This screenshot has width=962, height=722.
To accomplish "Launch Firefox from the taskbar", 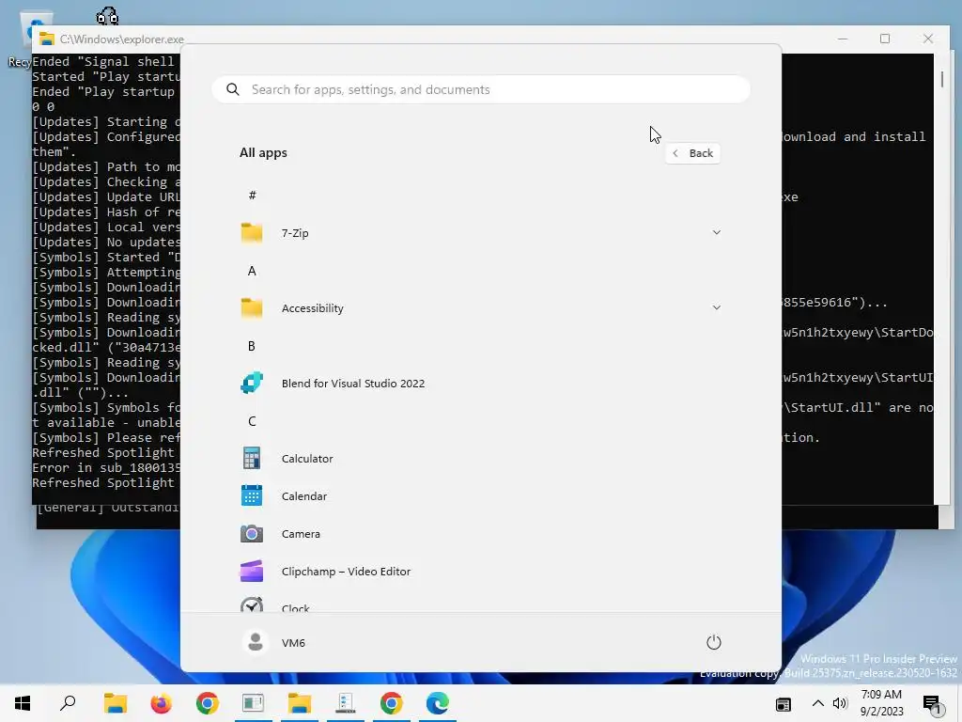I will point(162,703).
